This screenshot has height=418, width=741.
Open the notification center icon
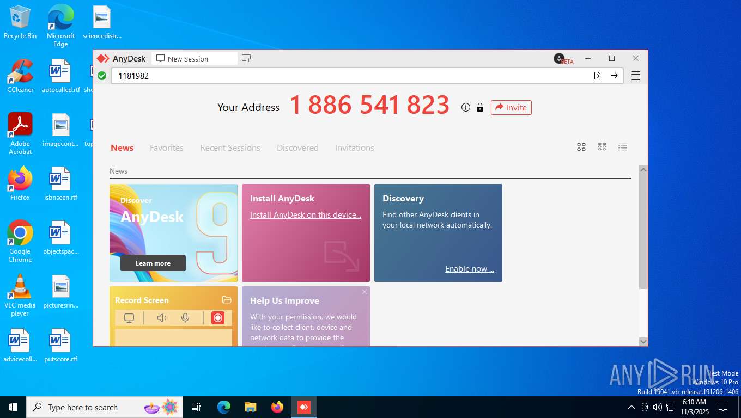click(723, 407)
